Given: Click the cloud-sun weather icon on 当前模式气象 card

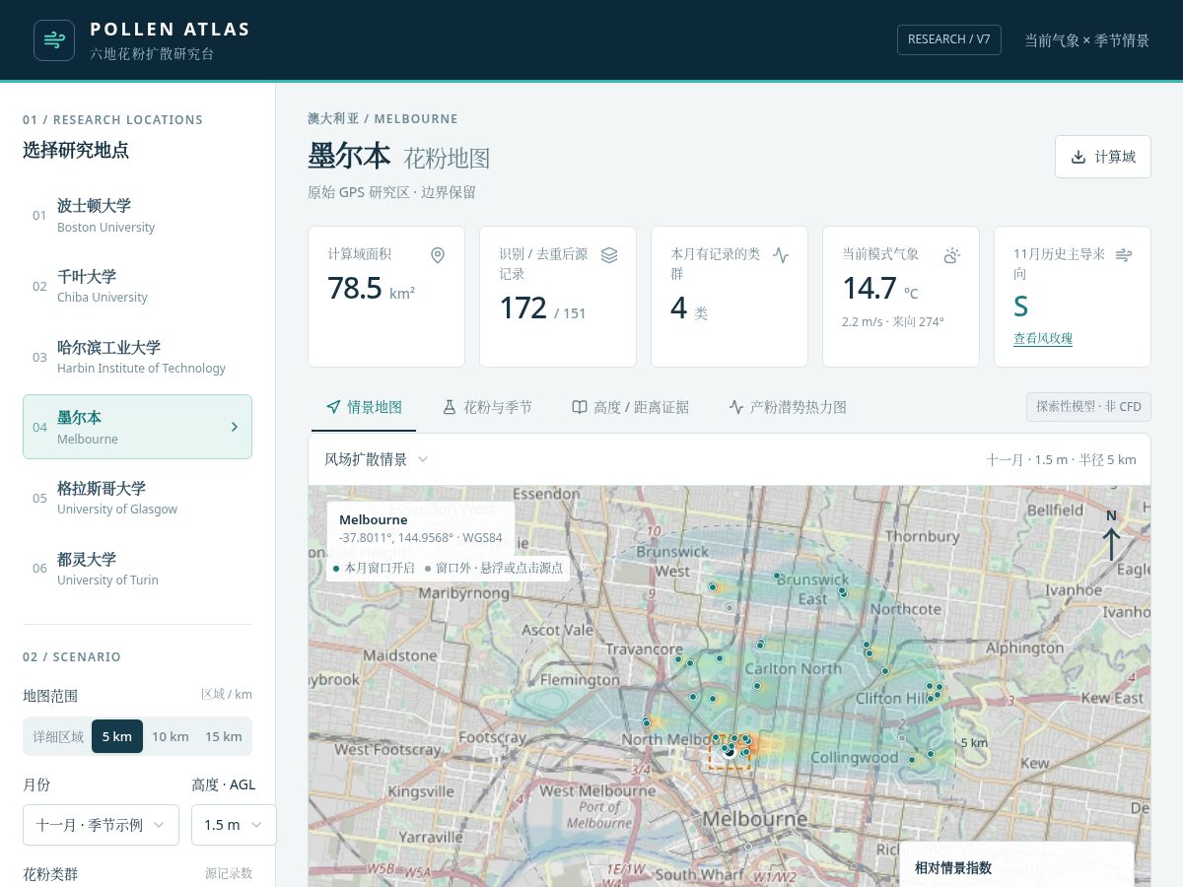Looking at the screenshot, I should 951,255.
